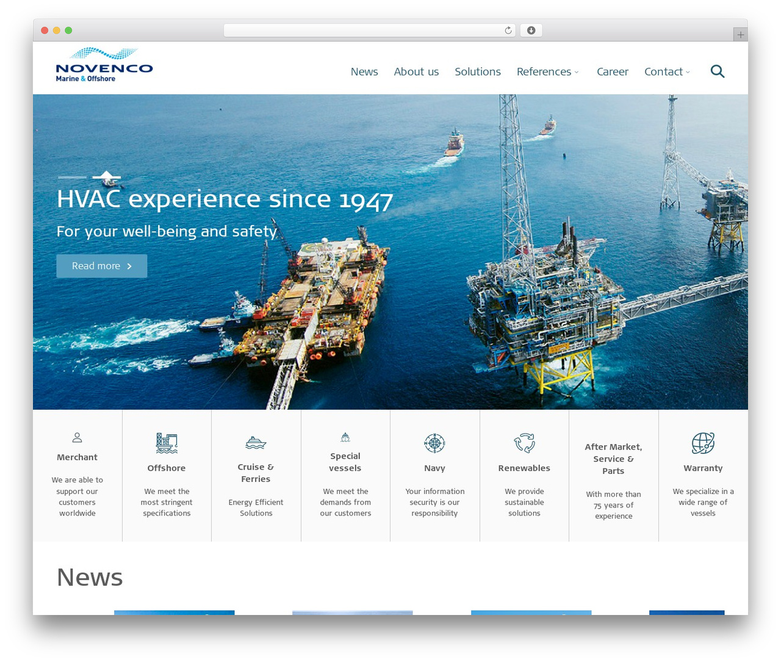The image size is (781, 662).
Task: Go to the About us page
Action: 416,71
